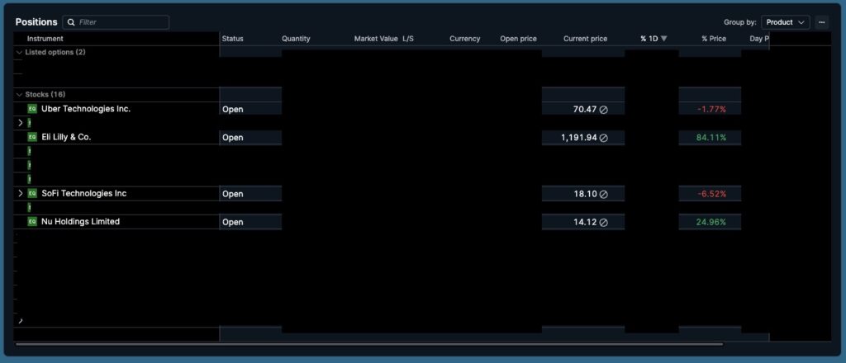Click the Positions panel title

coord(36,22)
